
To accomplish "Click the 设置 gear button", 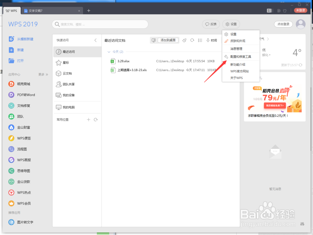I will pyautogui.click(x=231, y=24).
